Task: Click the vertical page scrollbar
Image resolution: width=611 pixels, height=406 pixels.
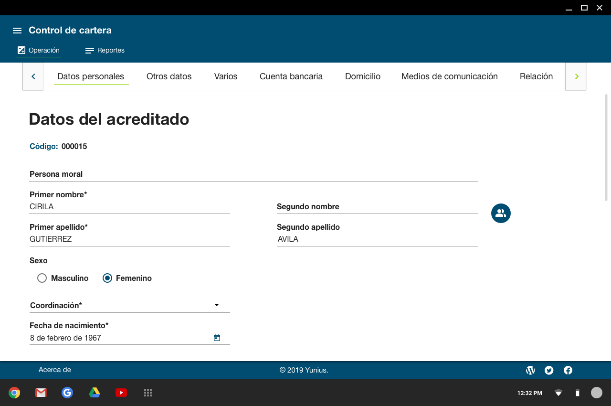Action: click(606, 148)
